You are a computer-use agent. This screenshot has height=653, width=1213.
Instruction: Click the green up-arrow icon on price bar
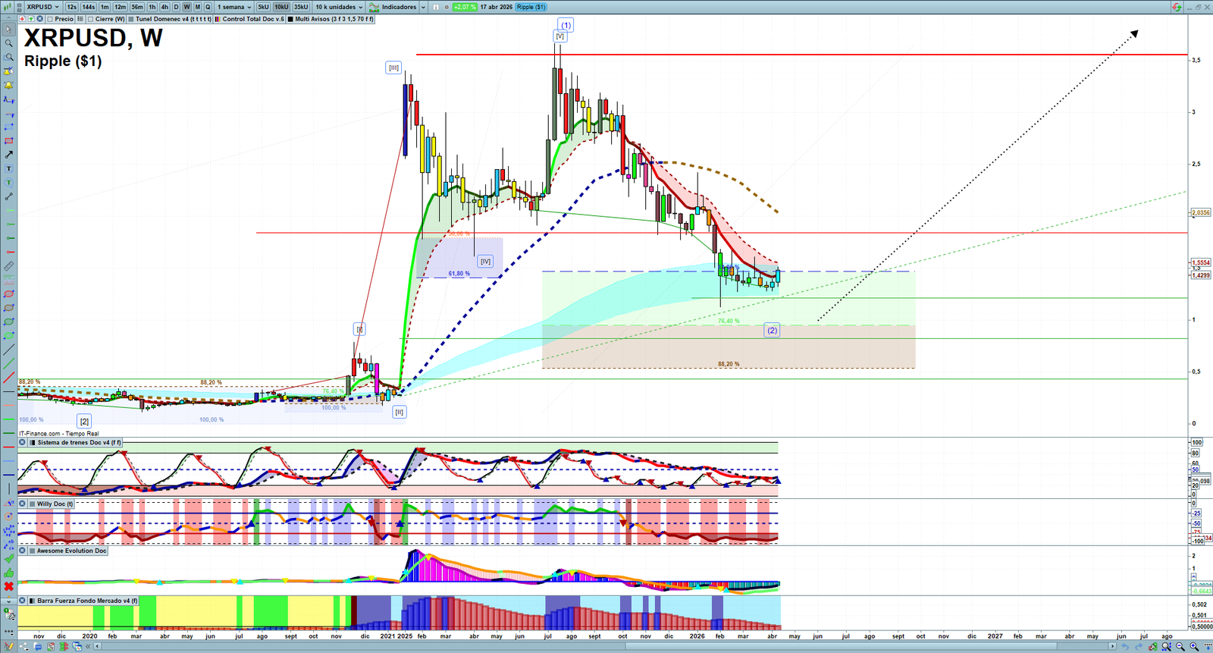click(31, 19)
